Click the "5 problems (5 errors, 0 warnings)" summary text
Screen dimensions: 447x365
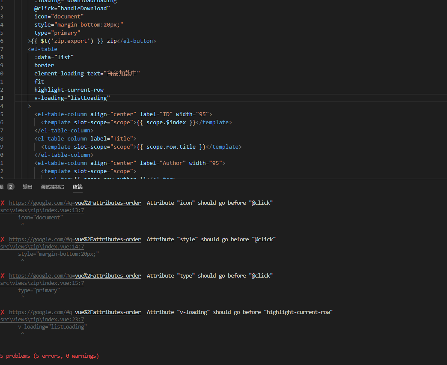pos(50,356)
